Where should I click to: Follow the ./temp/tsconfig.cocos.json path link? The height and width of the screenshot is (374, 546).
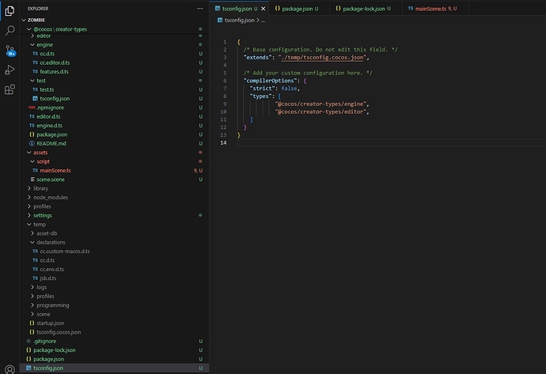tap(324, 58)
